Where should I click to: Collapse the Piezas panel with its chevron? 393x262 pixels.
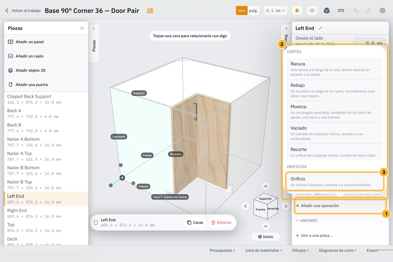tap(94, 29)
